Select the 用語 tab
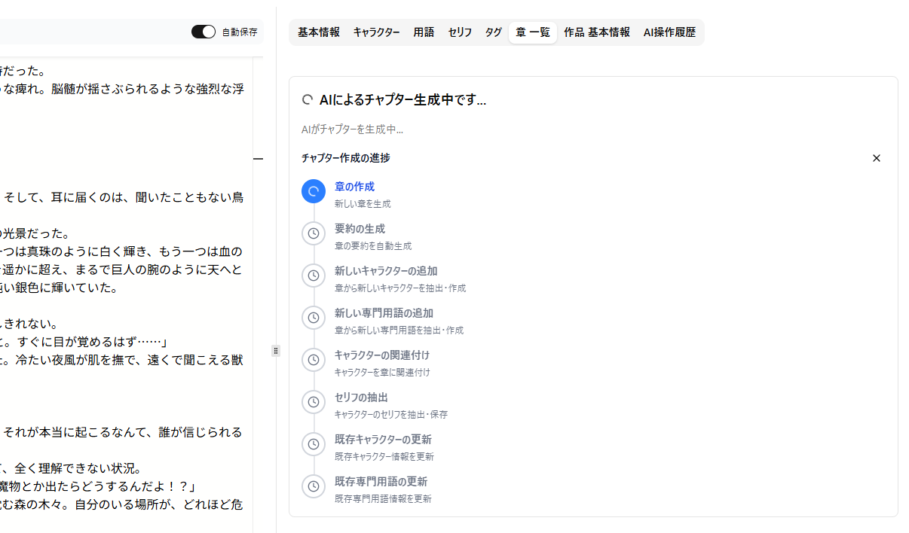Screen dimensions: 909x533 (424, 32)
